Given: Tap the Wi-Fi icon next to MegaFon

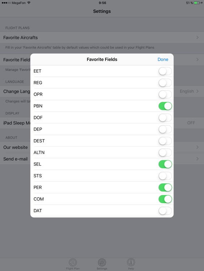Looking at the screenshot, I should (29, 3).
